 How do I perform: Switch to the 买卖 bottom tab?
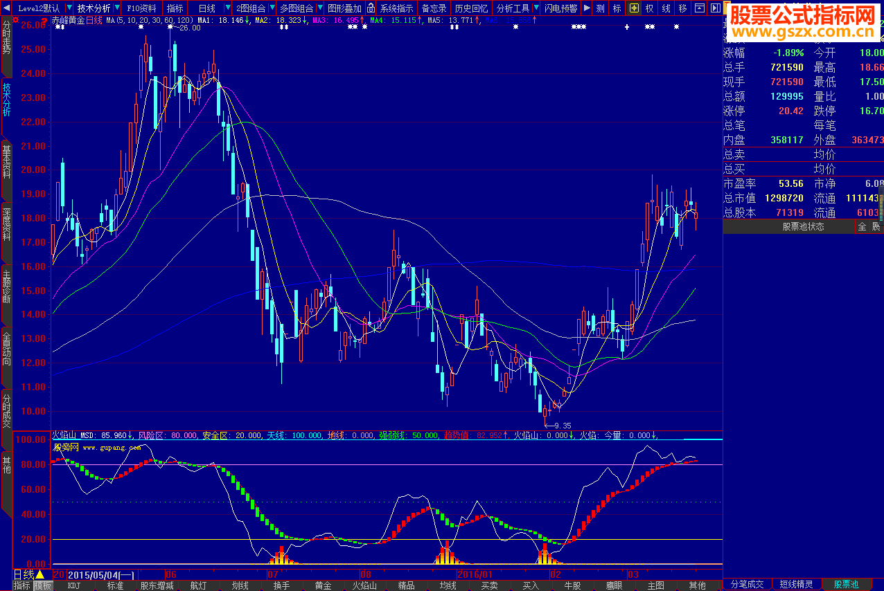[490, 585]
